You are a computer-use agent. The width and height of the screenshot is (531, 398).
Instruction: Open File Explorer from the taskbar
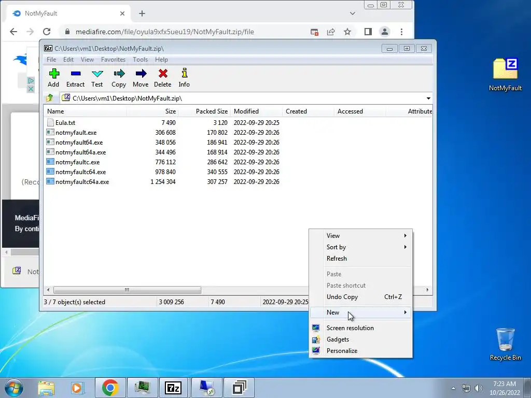[46, 388]
